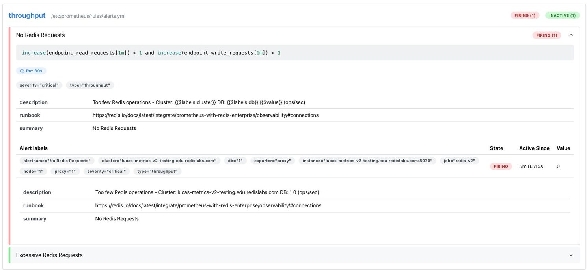
Task: Click the type="throughput" rule label
Action: click(x=90, y=85)
